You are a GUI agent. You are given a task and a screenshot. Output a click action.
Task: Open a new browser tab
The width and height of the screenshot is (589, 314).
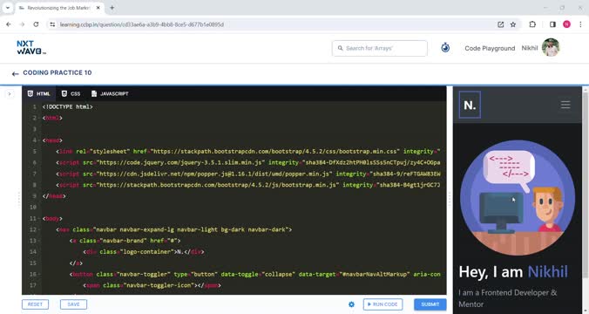pyautogui.click(x=112, y=8)
